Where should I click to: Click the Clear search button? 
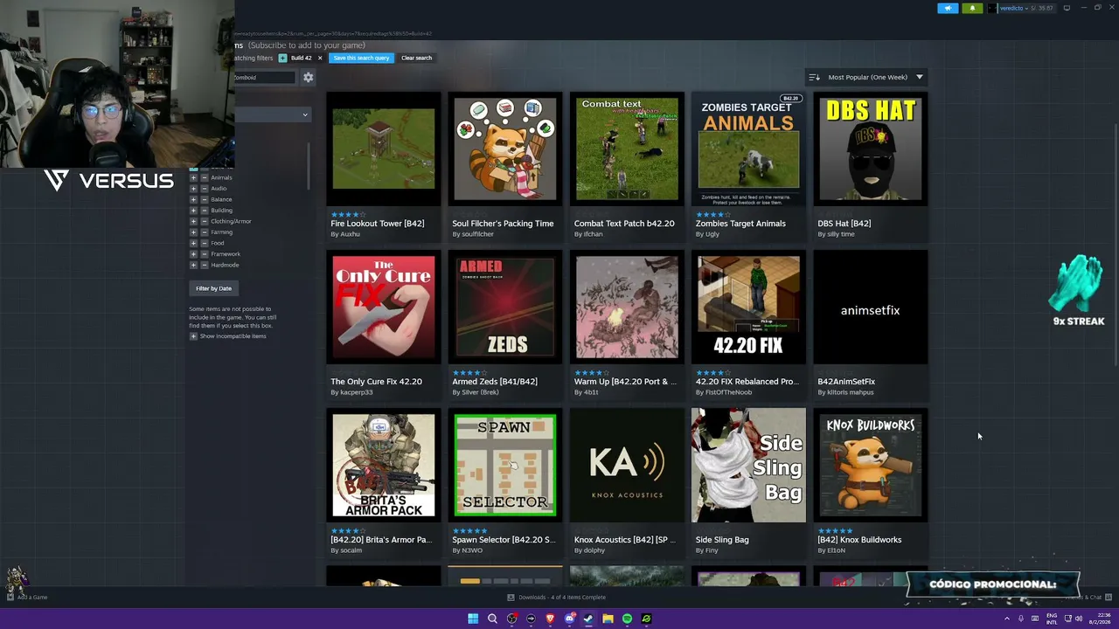416,58
